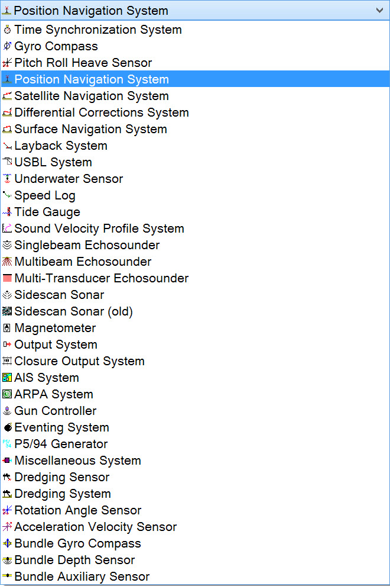Select Dredging Sensor in the list
The image size is (390, 586).
click(62, 477)
